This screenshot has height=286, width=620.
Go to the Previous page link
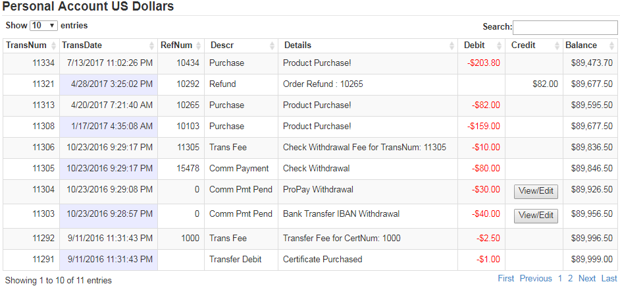(536, 279)
